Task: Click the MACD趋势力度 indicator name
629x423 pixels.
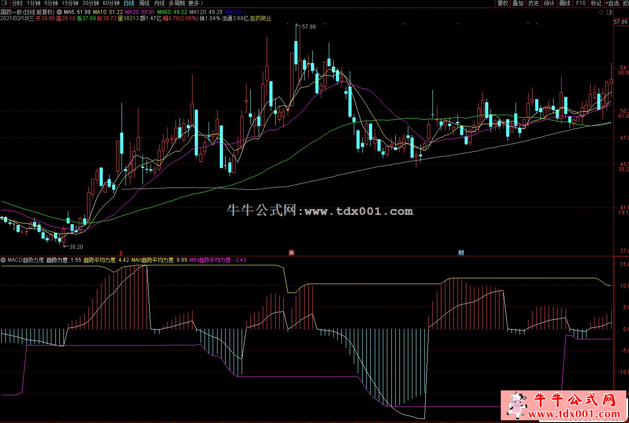Action: (x=26, y=260)
